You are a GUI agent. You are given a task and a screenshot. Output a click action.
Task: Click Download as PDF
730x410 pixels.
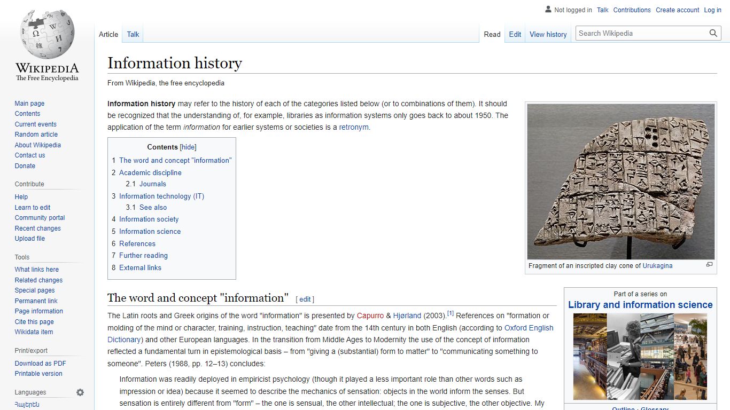click(x=40, y=364)
